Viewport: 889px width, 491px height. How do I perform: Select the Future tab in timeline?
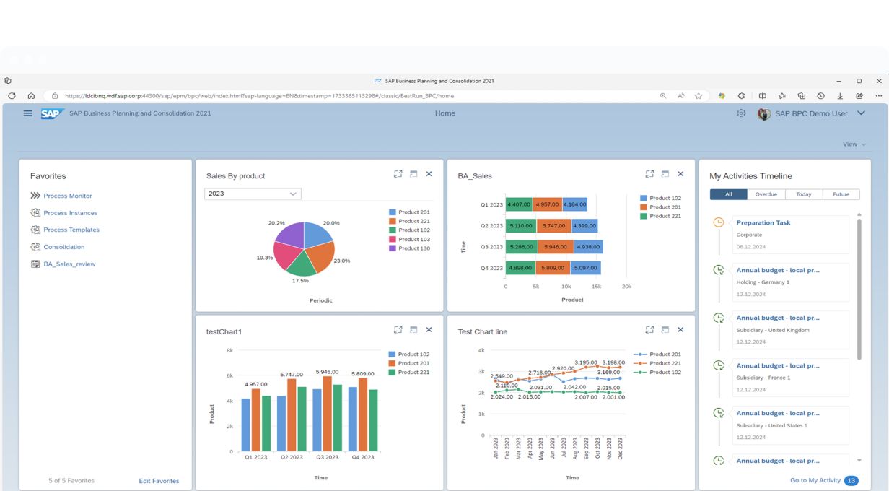(841, 194)
